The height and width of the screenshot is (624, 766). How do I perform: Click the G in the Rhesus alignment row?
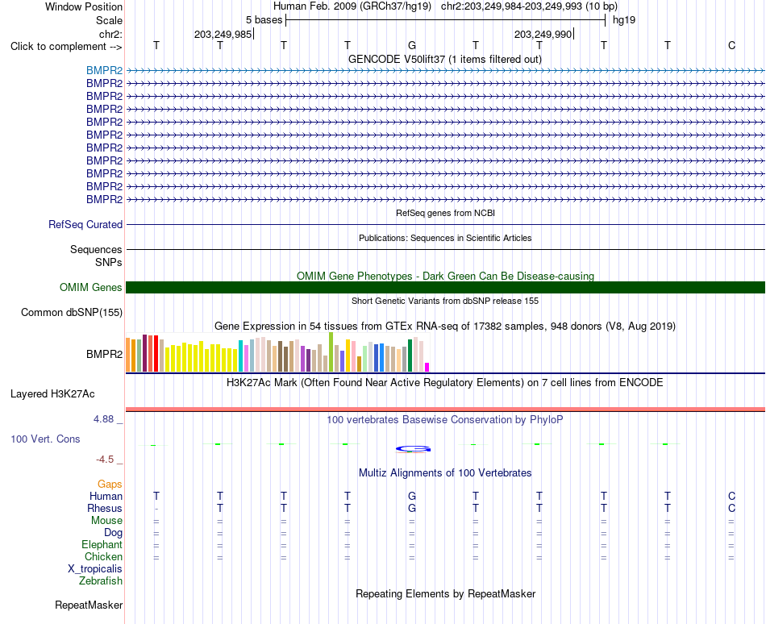(x=412, y=508)
